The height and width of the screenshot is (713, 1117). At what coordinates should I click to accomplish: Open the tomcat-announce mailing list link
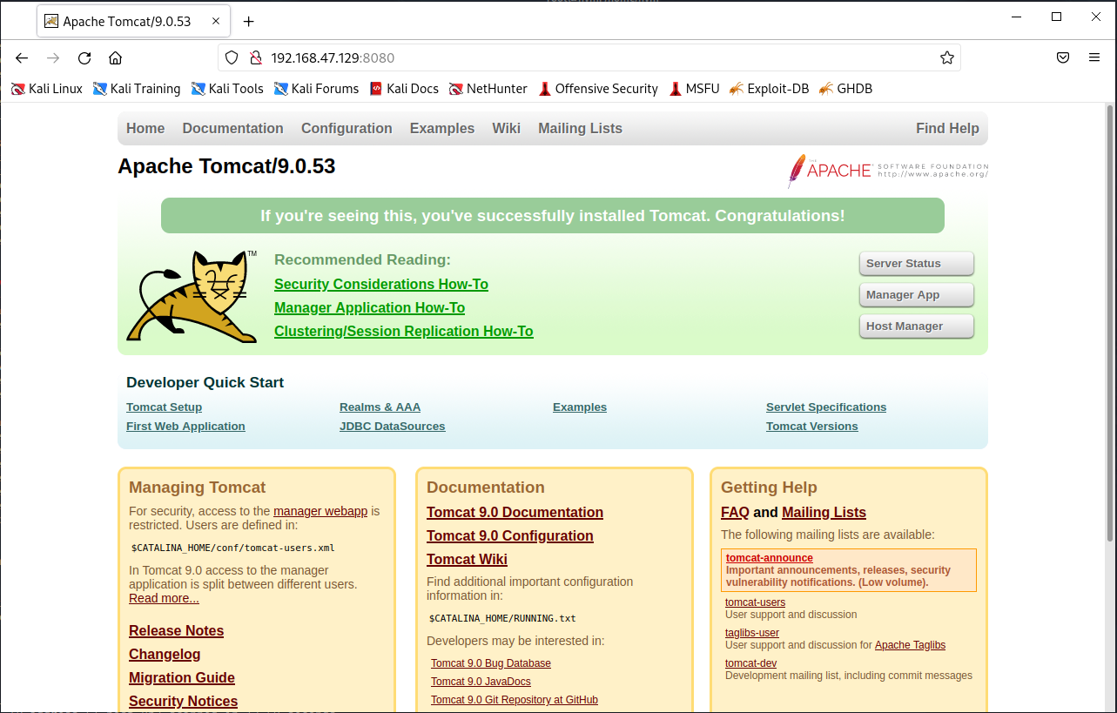coord(770,558)
